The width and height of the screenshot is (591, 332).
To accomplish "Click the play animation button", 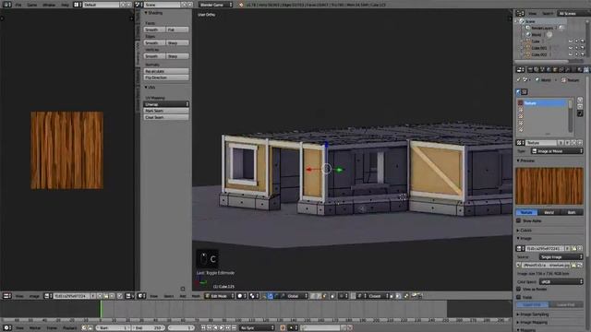I will click(x=222, y=328).
